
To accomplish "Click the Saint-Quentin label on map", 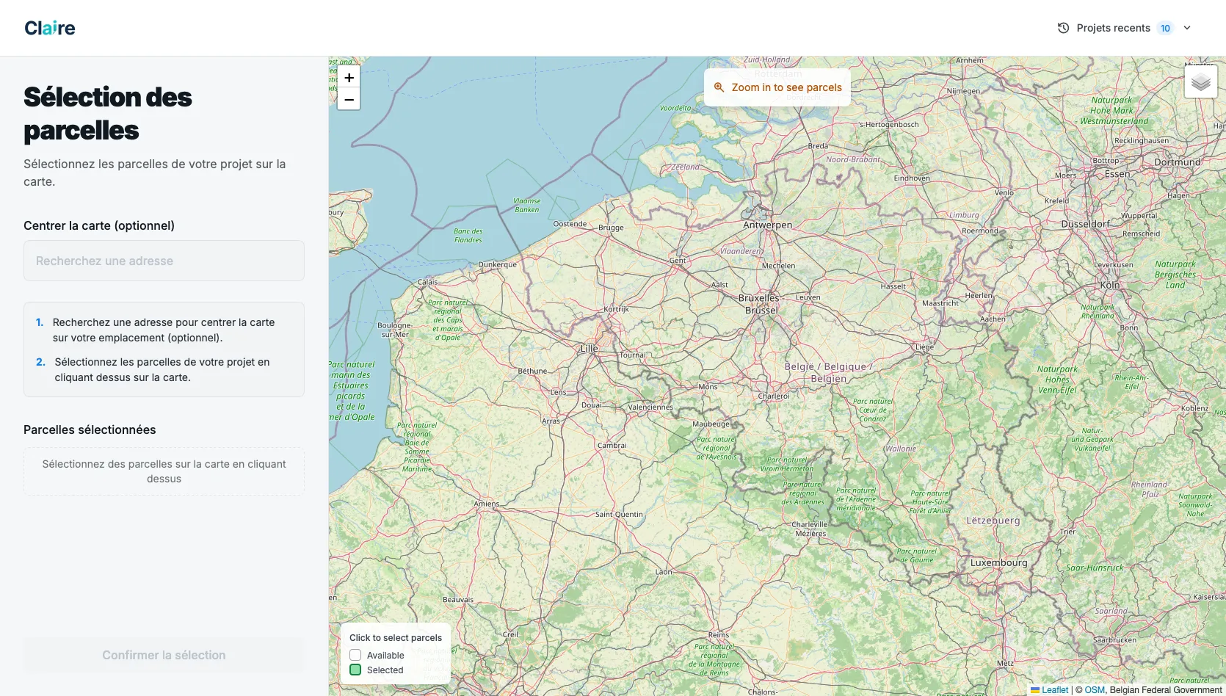I will point(619,514).
